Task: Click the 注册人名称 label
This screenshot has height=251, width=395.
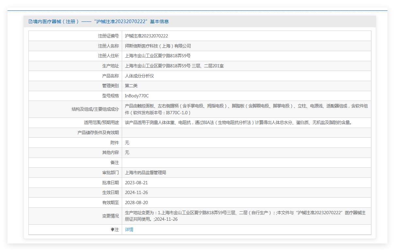Action: [x=108, y=46]
